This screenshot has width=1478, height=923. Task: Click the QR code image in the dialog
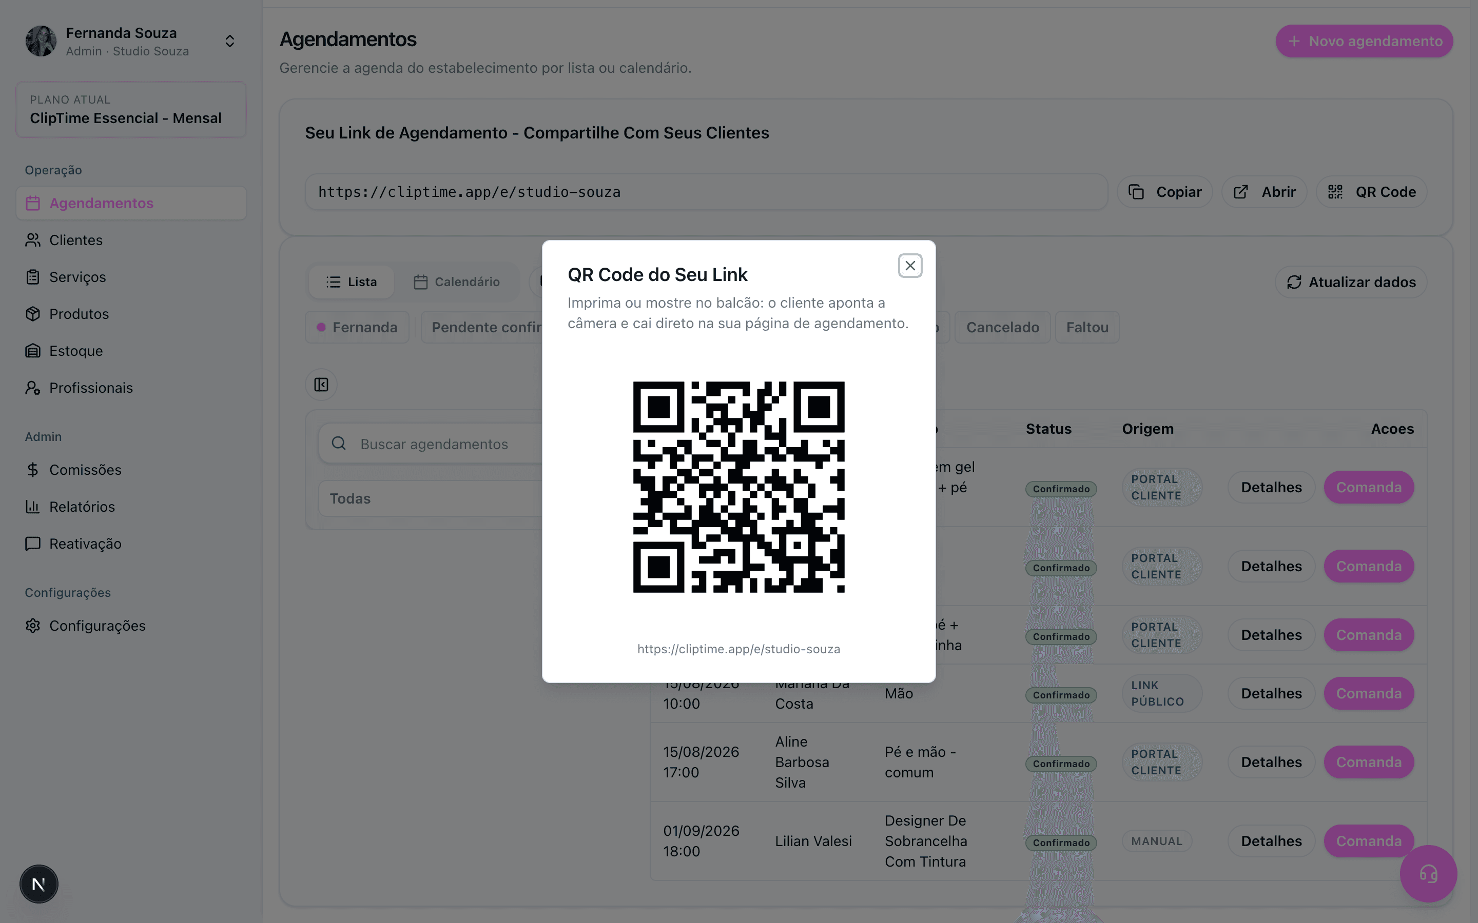click(738, 487)
